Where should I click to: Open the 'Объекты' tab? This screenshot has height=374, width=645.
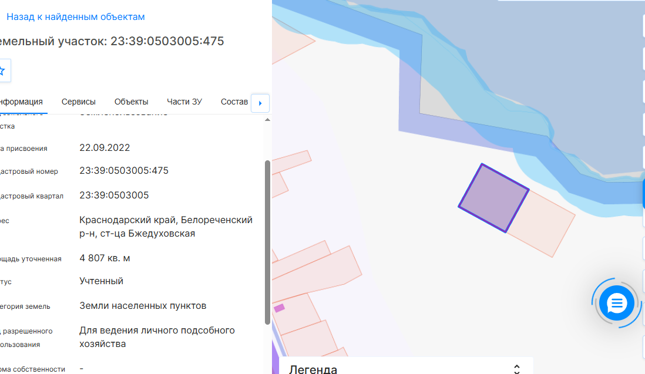coord(131,102)
